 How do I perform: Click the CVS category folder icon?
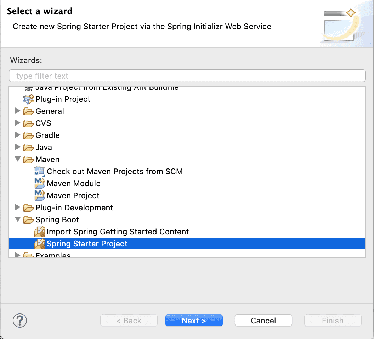point(29,123)
